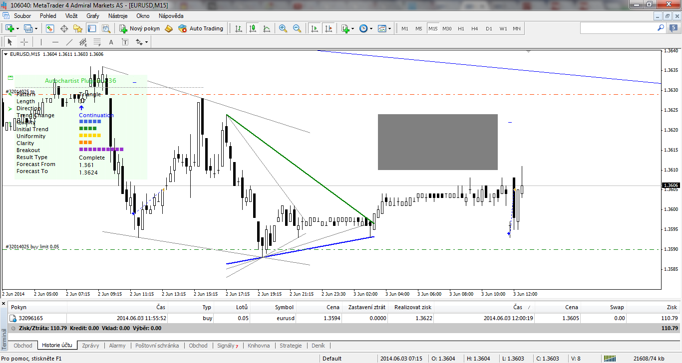
Task: Click the search input field
Action: click(618, 28)
